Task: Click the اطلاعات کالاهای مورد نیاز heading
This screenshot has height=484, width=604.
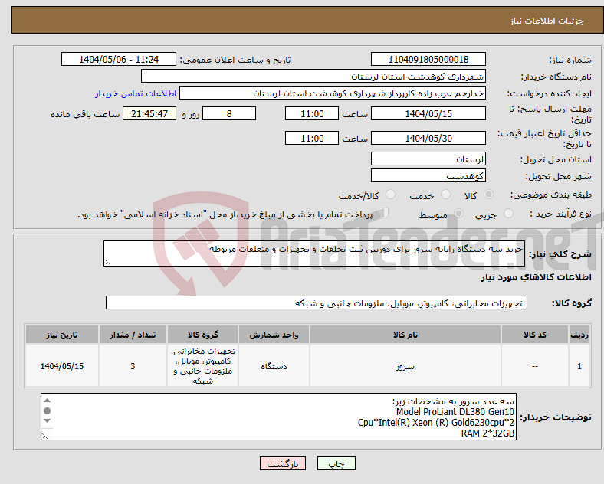Action: [536, 277]
